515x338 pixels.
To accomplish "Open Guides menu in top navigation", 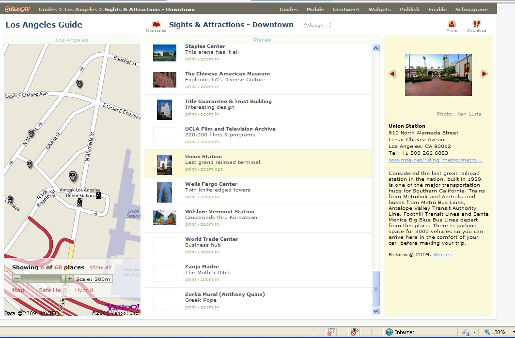I will coord(288,9).
